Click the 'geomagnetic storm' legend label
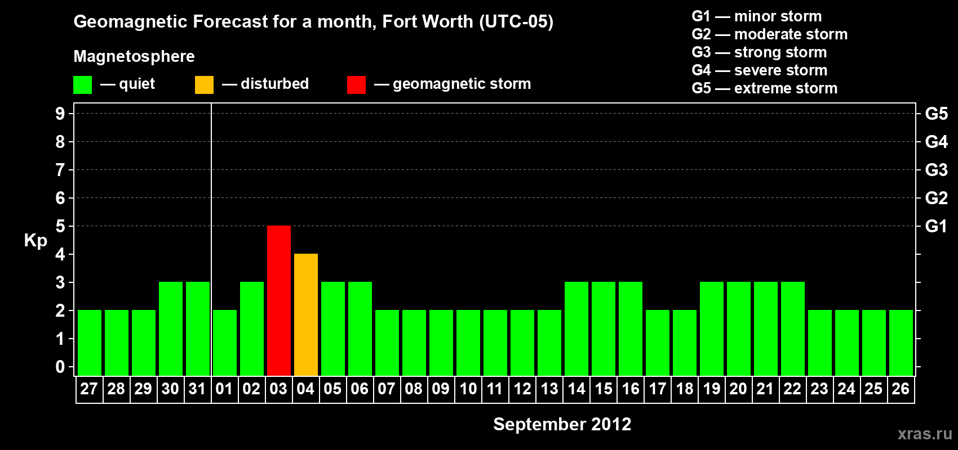Image resolution: width=958 pixels, height=450 pixels. coord(462,84)
